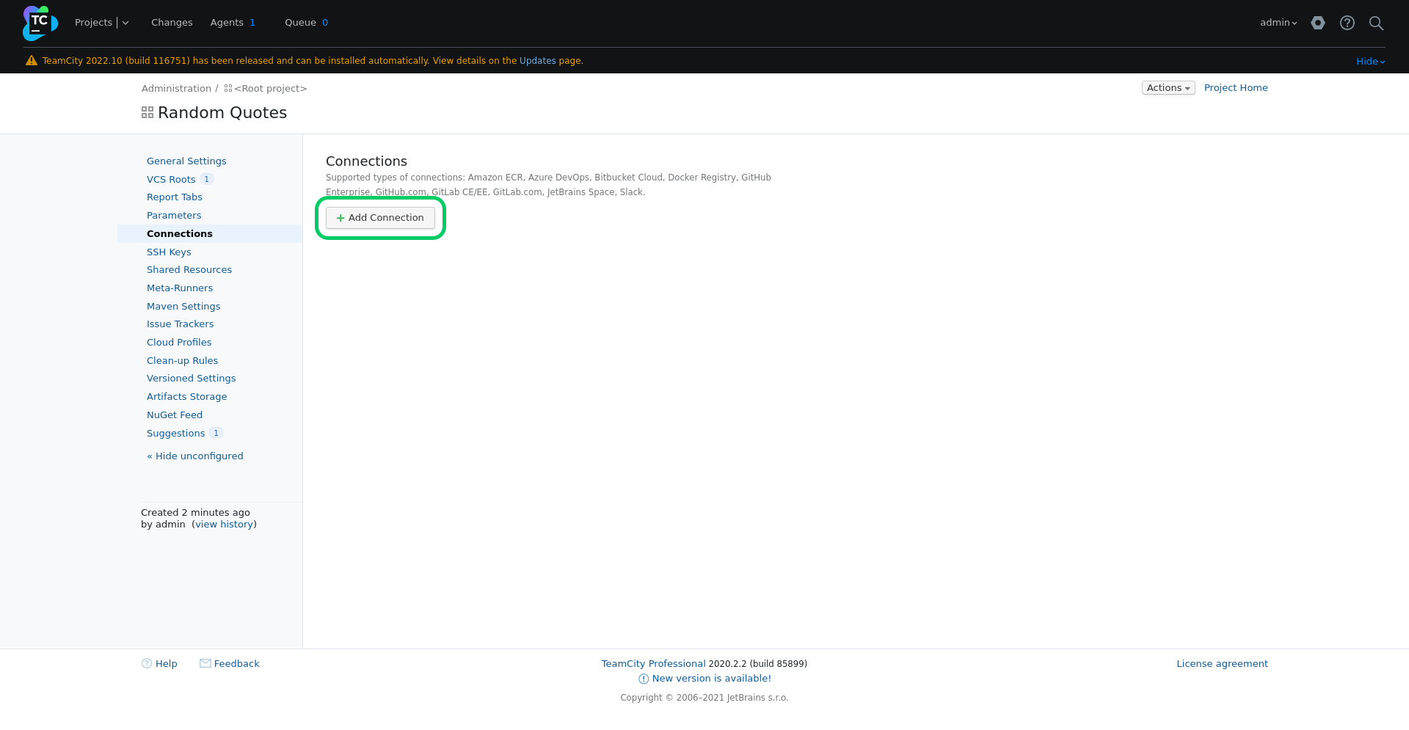Click the Queue count badge 0

325,23
